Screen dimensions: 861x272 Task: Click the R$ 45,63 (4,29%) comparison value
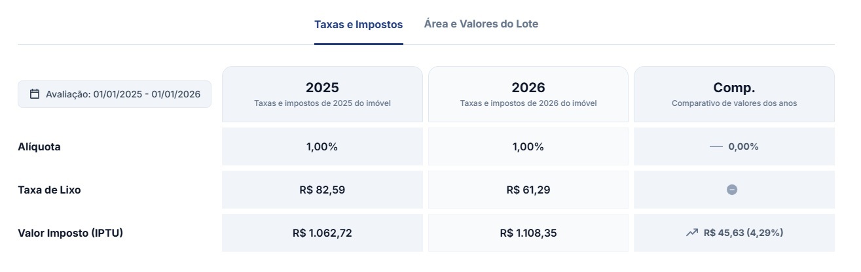743,233
